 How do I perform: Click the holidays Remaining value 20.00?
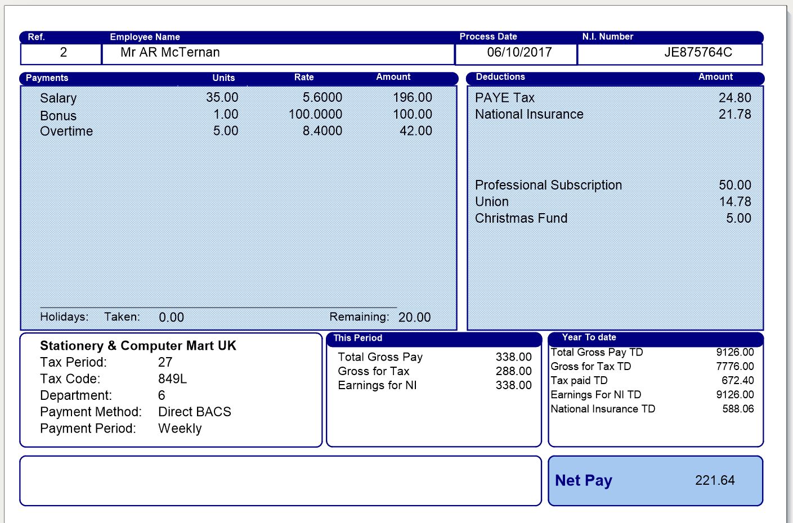[414, 318]
